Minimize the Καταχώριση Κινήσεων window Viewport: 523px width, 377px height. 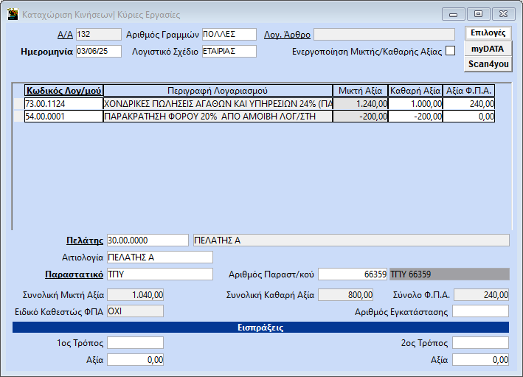[x=453, y=14]
